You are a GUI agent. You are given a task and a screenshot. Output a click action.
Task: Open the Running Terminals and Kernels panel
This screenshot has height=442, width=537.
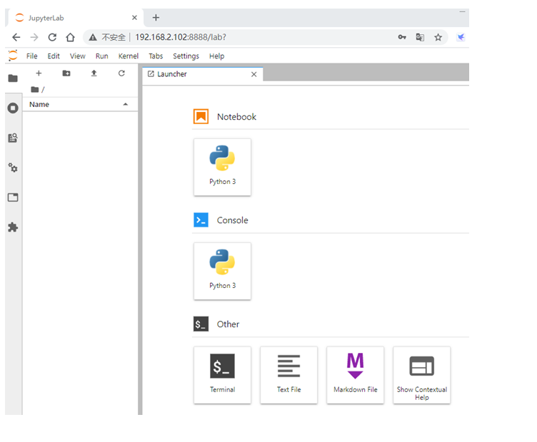tap(13, 108)
